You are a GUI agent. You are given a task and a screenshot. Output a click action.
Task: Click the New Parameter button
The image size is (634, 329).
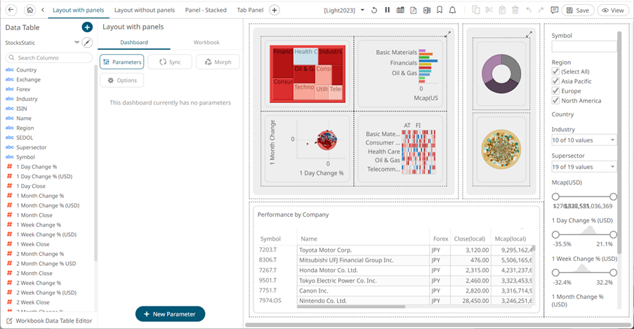[x=170, y=314]
